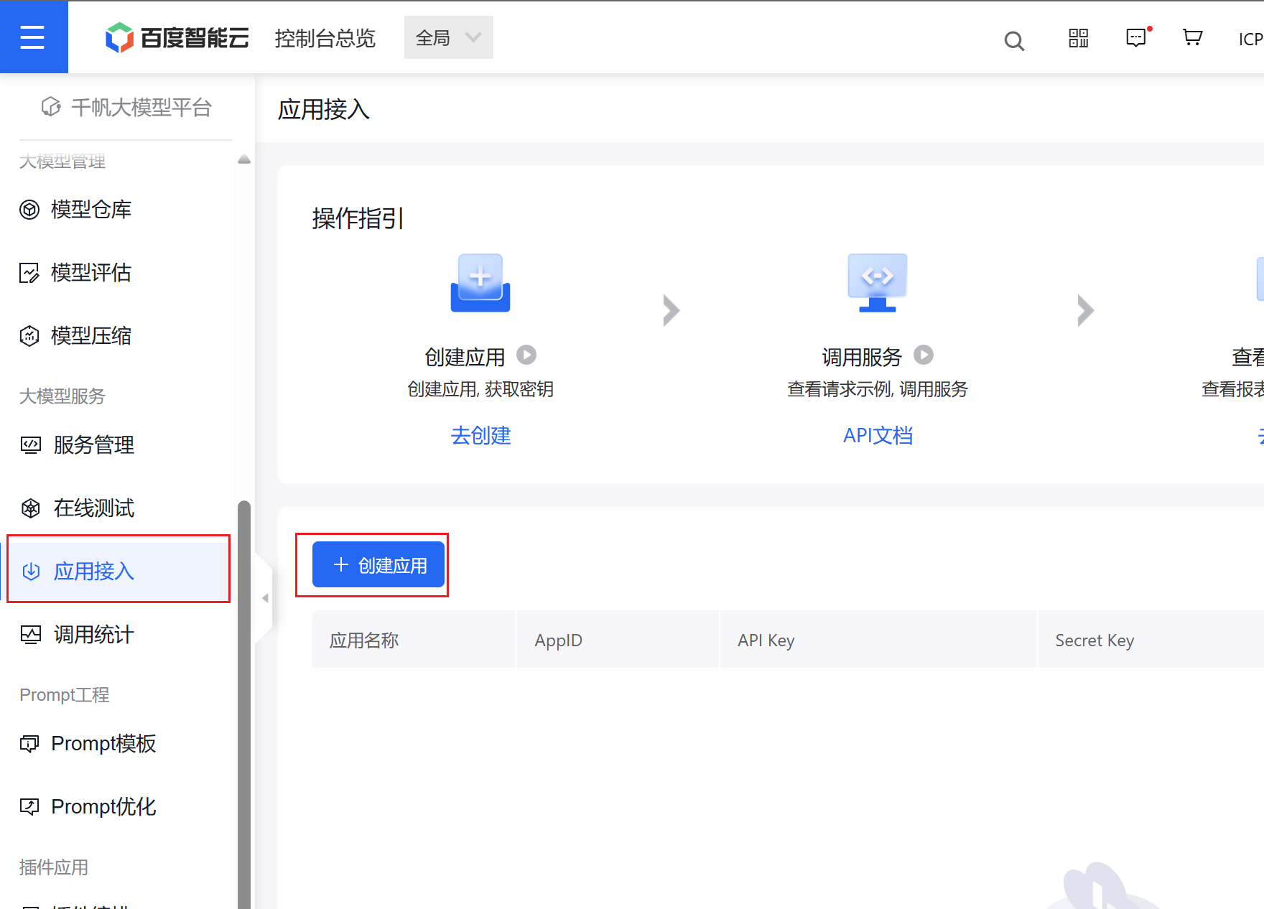
Task: Click the second step arrow after 调用服务
Action: 1085,310
